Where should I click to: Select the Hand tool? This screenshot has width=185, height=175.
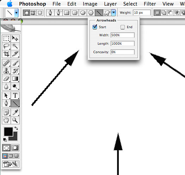(6, 120)
